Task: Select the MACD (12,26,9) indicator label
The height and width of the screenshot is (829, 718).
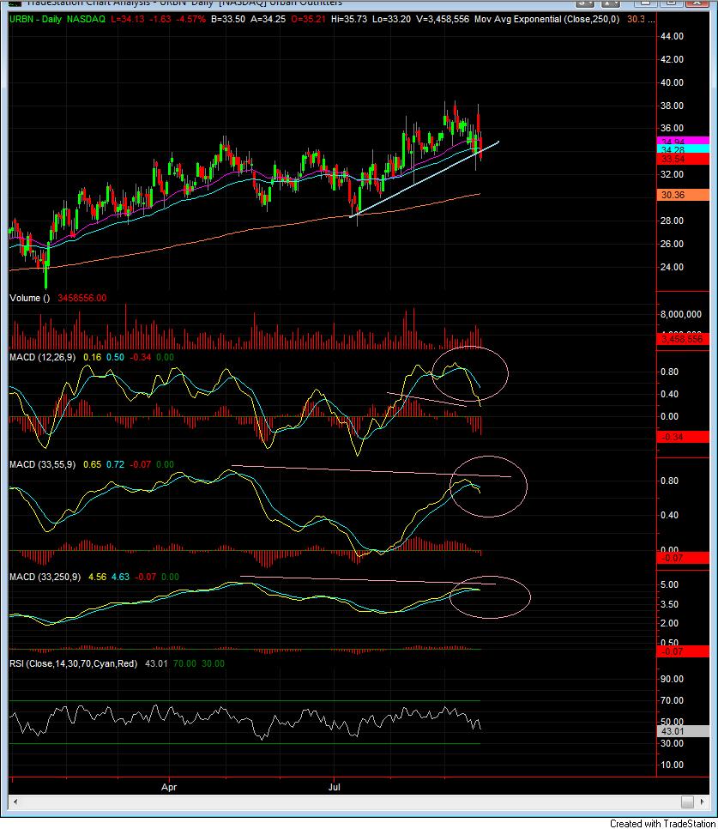Action: tap(42, 357)
